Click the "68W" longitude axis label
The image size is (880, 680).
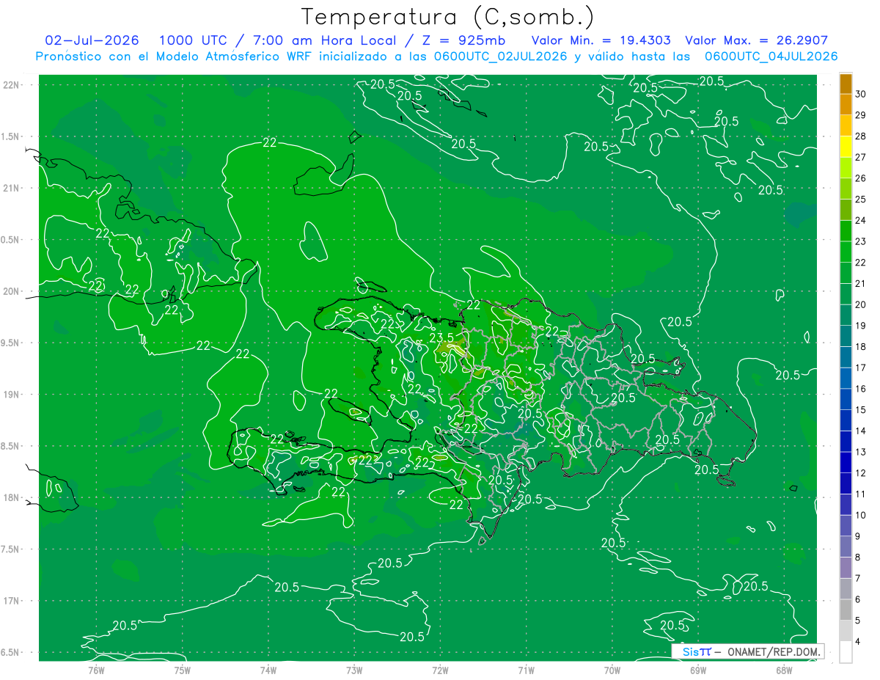click(784, 670)
